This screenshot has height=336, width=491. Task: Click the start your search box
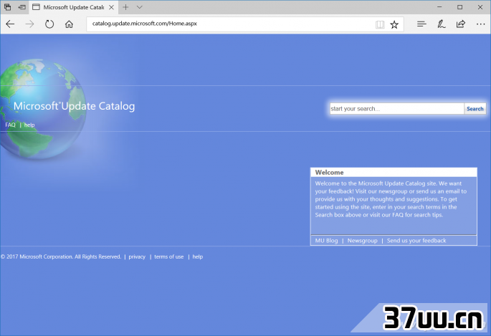(397, 109)
